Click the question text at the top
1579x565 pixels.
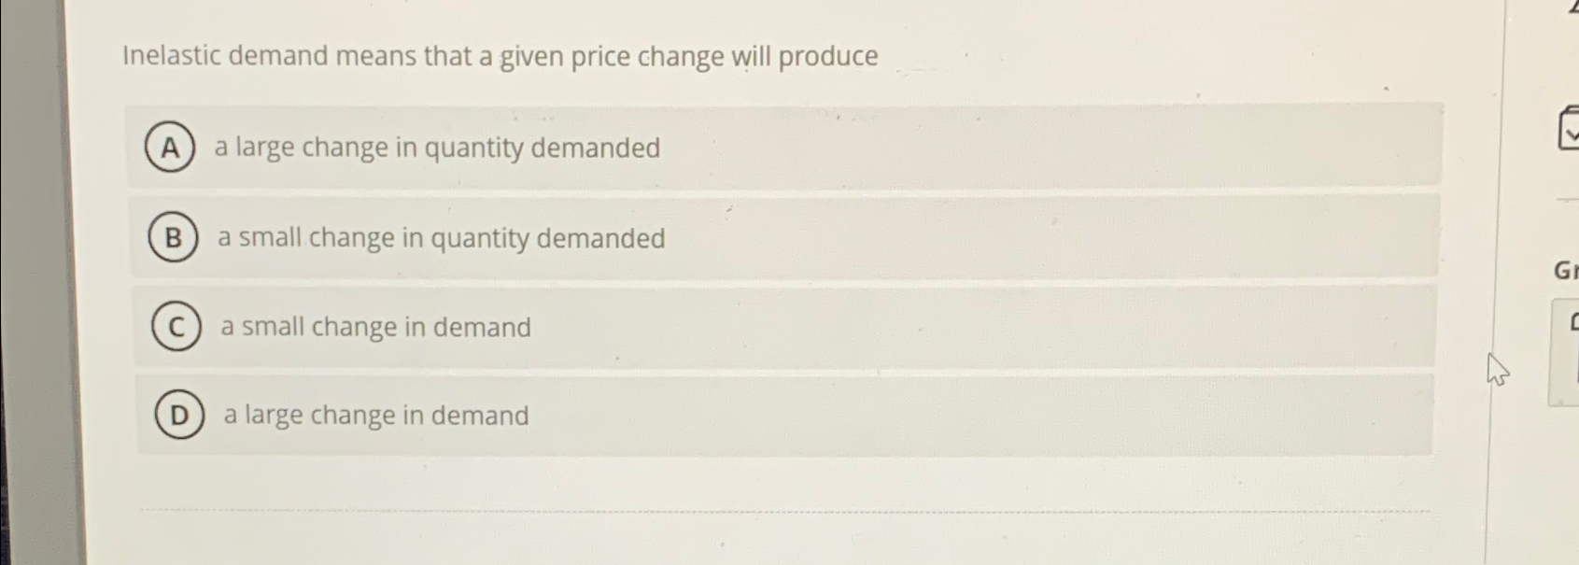pyautogui.click(x=500, y=57)
